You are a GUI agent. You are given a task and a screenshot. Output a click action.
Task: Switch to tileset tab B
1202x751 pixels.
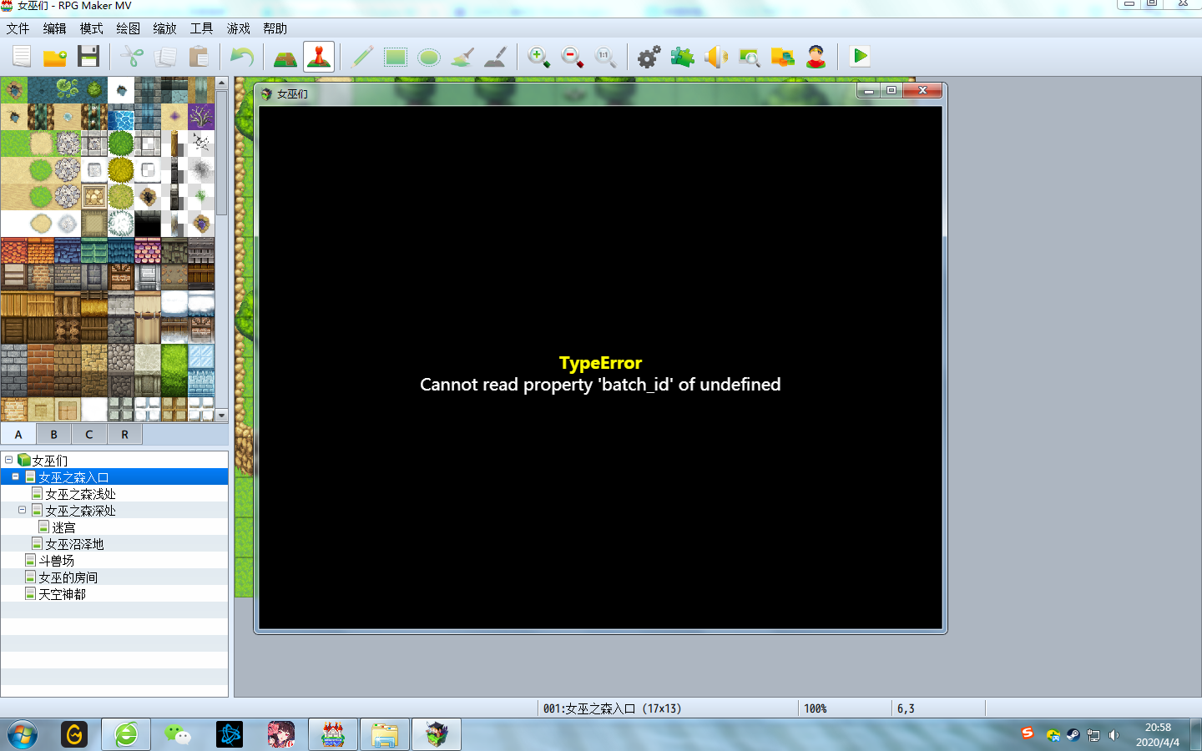[x=54, y=434]
